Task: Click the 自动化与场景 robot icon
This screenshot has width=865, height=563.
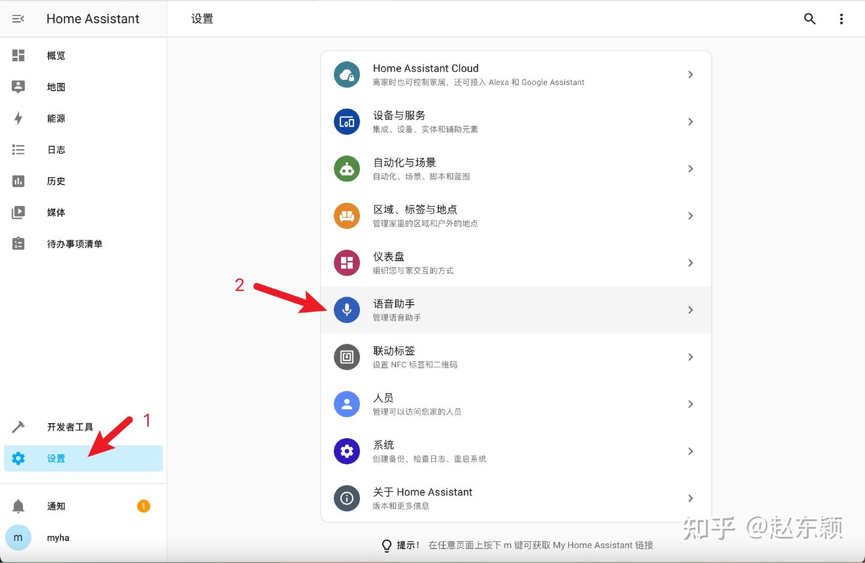Action: [x=347, y=169]
